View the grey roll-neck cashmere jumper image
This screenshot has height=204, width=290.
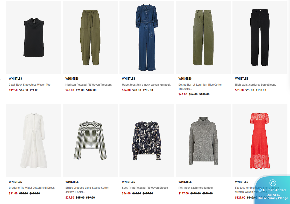point(203,141)
